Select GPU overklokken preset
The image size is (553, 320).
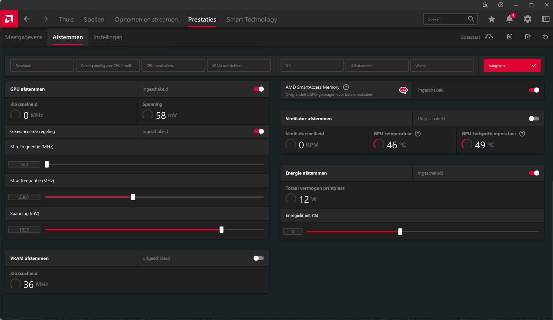click(173, 65)
